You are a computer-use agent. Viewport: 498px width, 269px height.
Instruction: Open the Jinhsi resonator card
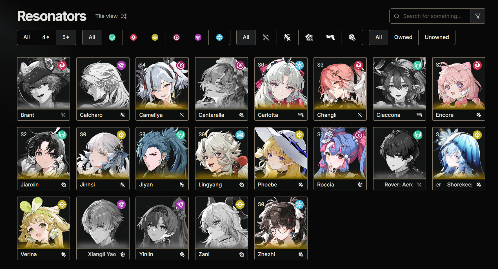click(103, 159)
